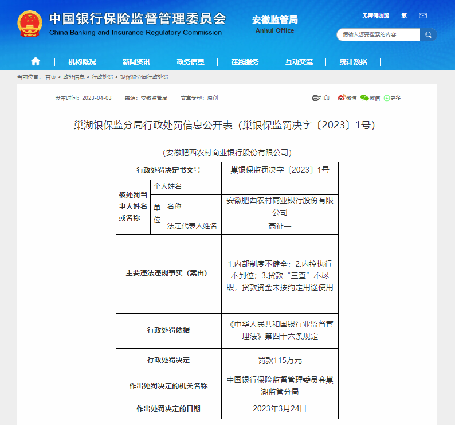Click table cell 名称
The image size is (455, 425).
[193, 206]
